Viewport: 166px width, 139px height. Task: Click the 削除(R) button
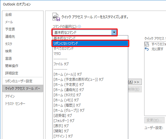coord(135,89)
